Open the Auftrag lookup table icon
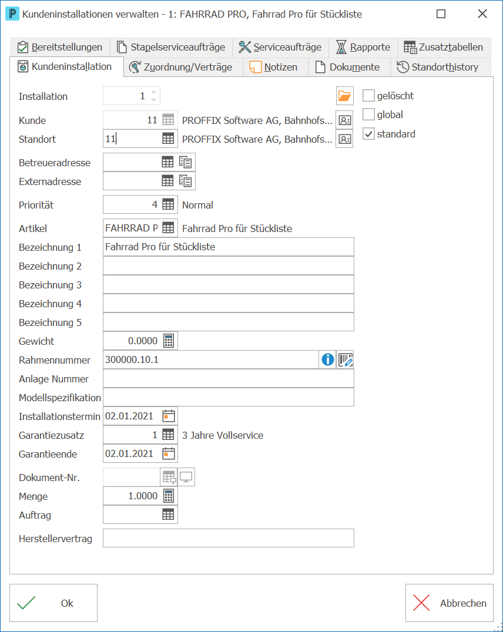This screenshot has height=632, width=503. [x=168, y=515]
